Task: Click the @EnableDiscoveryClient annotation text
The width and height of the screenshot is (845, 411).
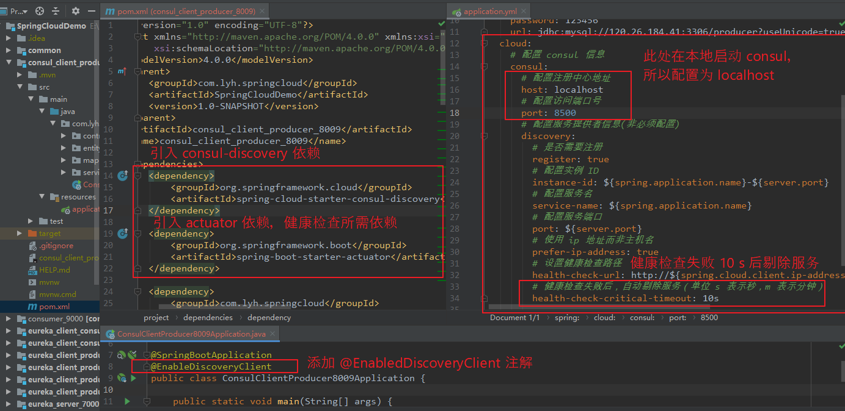Action: (211, 366)
